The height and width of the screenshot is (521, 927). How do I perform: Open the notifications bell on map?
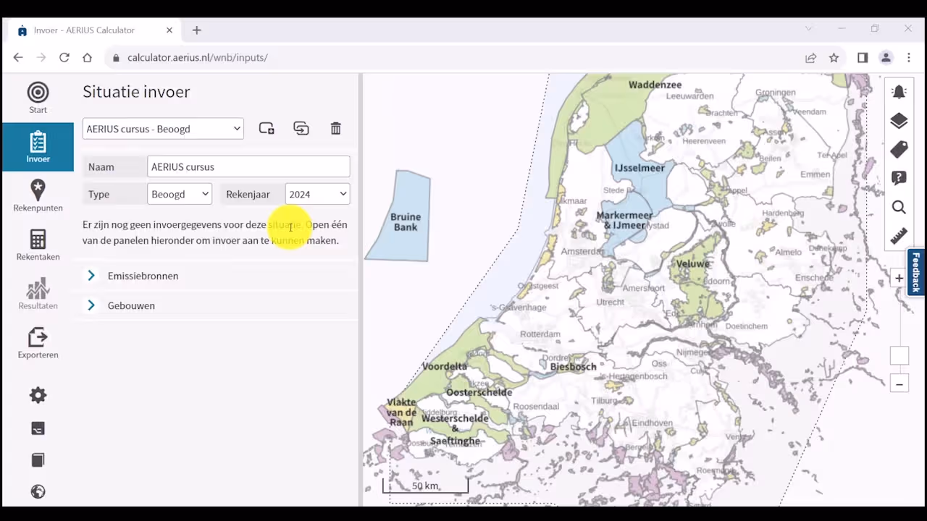coord(899,92)
